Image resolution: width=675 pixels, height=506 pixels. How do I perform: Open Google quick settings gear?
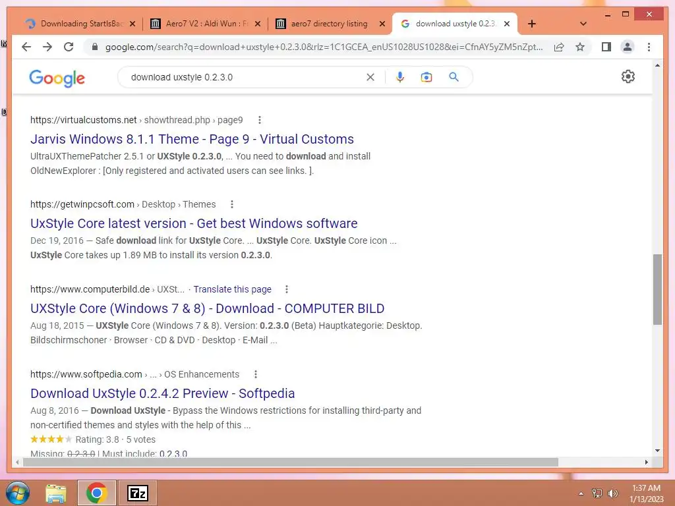pos(628,76)
